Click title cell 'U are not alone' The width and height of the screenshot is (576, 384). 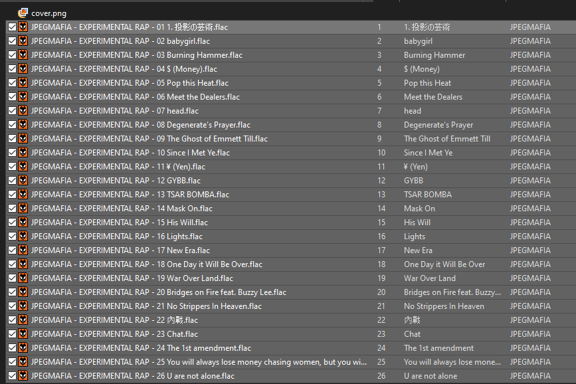point(431,376)
